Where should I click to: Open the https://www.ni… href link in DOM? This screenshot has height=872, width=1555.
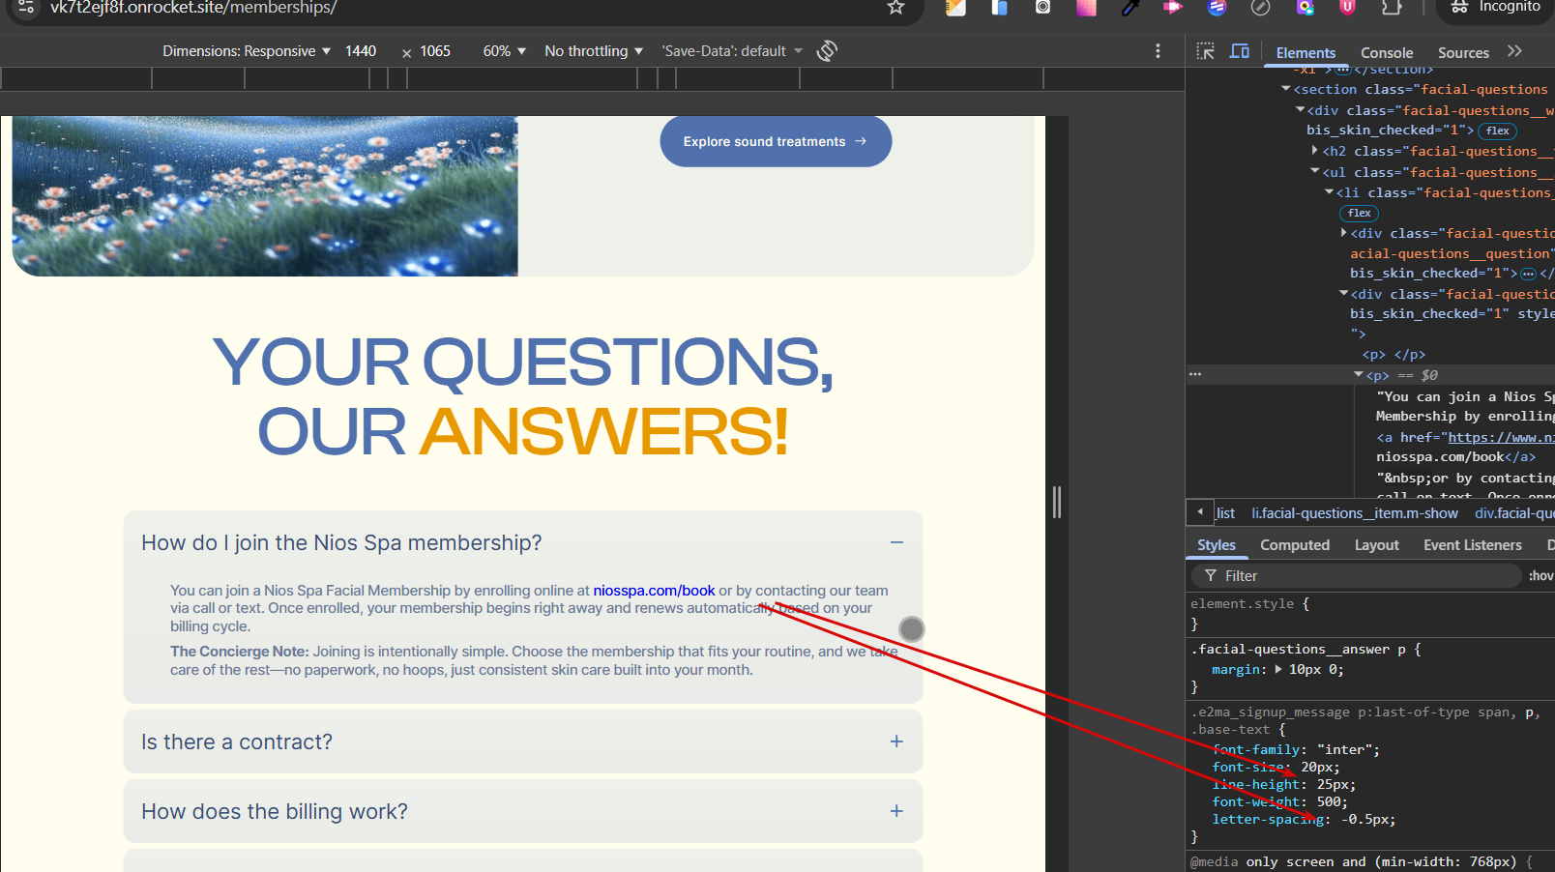[1501, 437]
